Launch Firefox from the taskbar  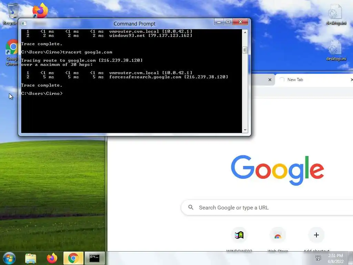(52, 258)
